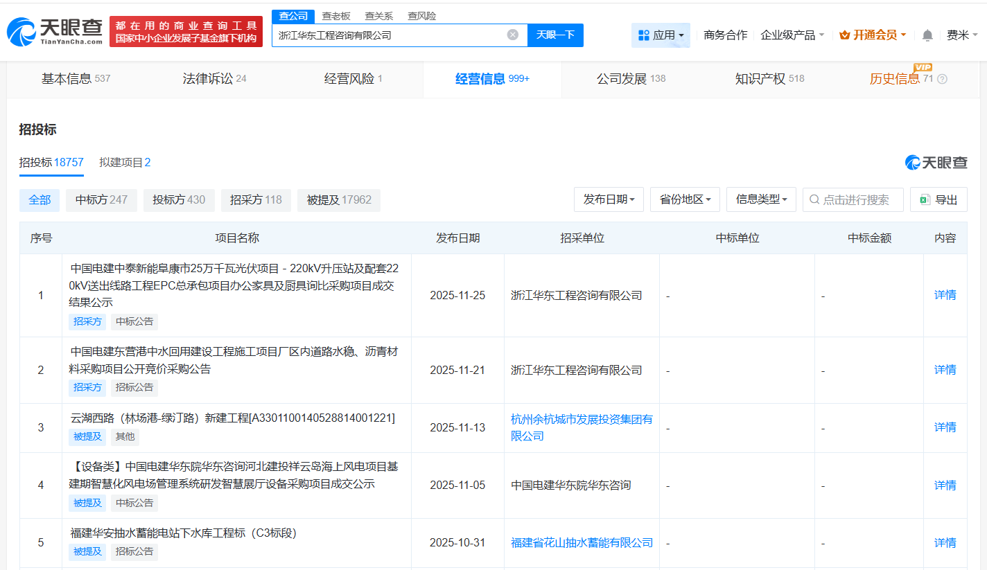Open link 福建省花山抽水蓄能有限公司
Image resolution: width=987 pixels, height=570 pixels.
click(x=581, y=542)
